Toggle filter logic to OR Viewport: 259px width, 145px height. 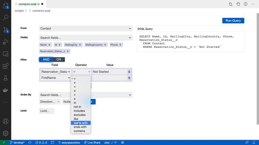59,60
